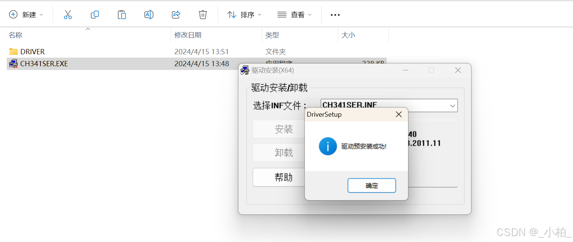Sort by the 名称 column header
This screenshot has width=573, height=242.
tap(15, 35)
